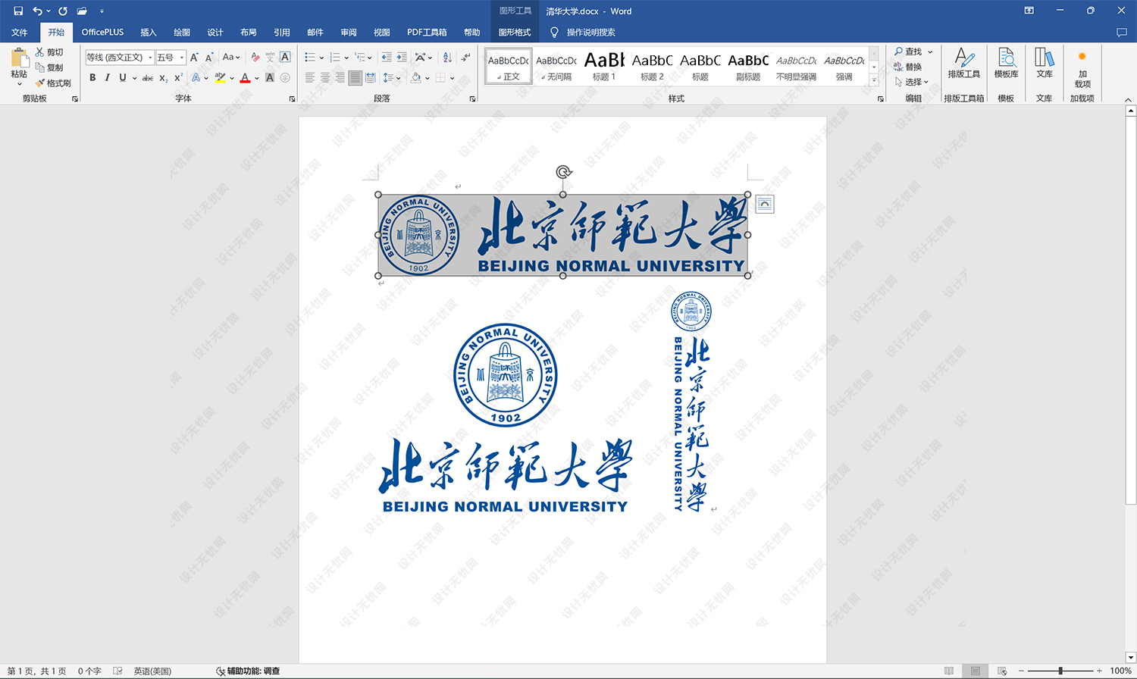Click the vertical Beijing Normal University logo image
1137x679 pixels.
coord(691,402)
